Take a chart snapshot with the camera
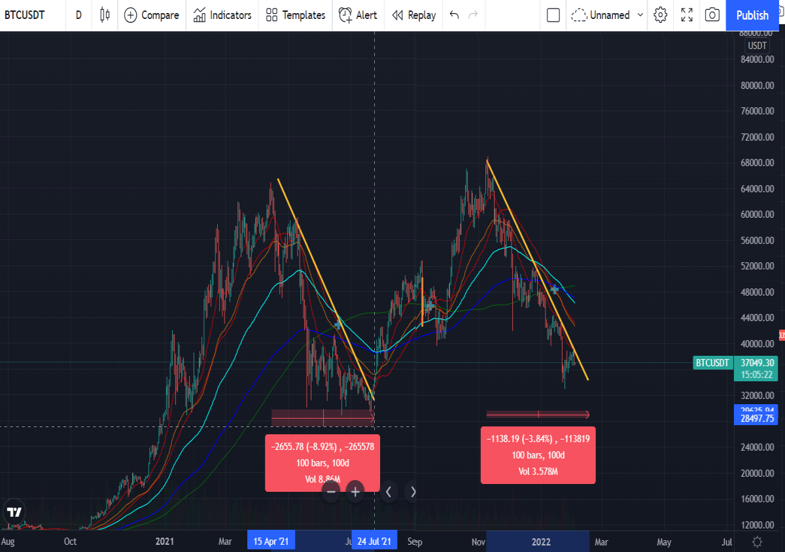The image size is (785, 552). coord(713,14)
